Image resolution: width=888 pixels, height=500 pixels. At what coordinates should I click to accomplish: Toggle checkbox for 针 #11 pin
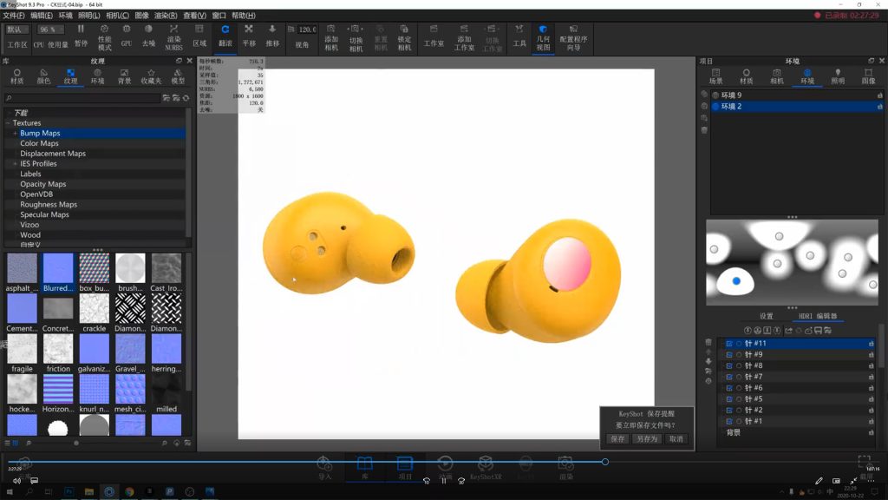point(728,344)
